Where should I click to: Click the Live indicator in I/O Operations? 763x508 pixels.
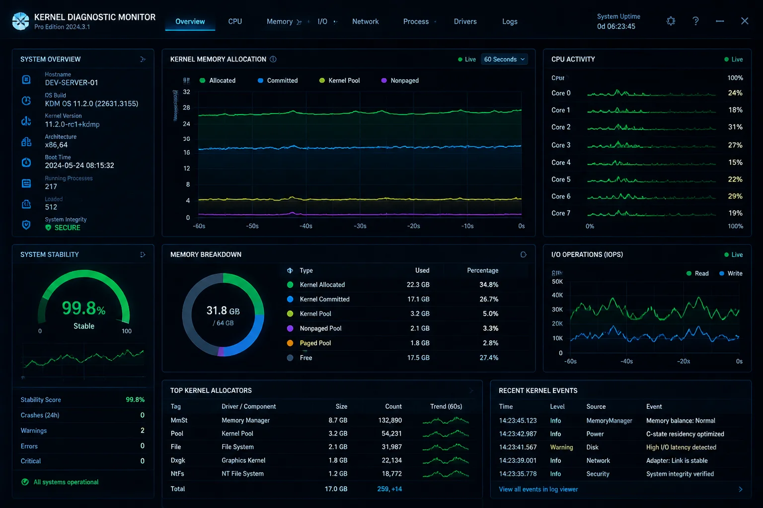coord(733,254)
